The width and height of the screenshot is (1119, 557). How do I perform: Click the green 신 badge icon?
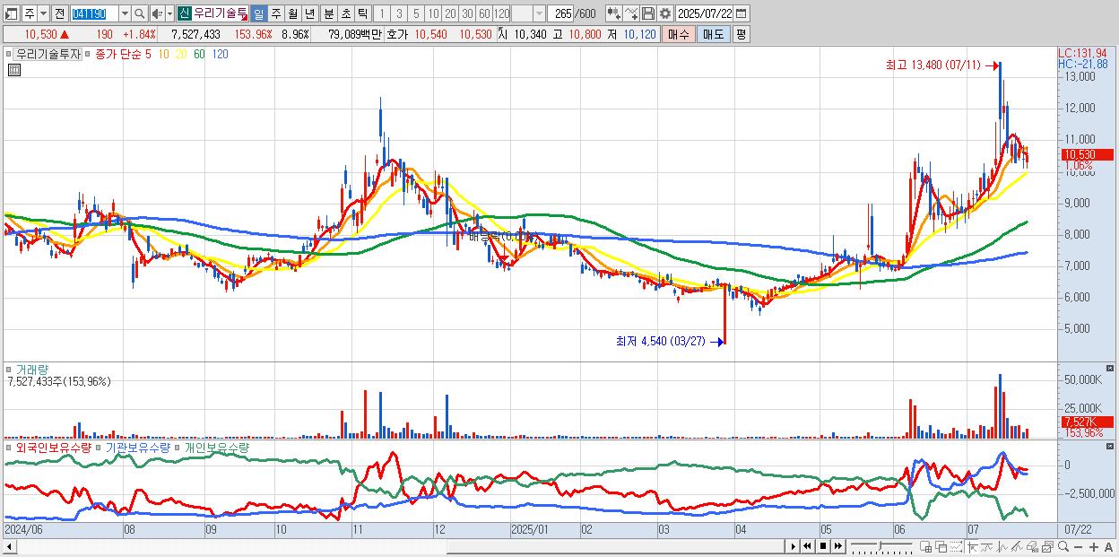click(x=184, y=13)
